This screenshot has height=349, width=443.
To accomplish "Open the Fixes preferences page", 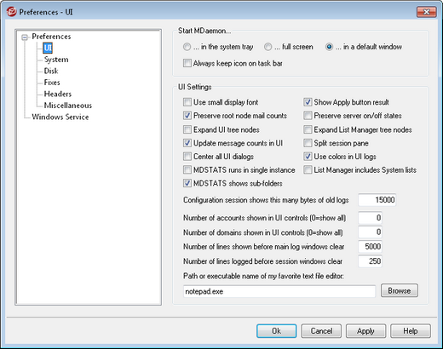I will (52, 83).
